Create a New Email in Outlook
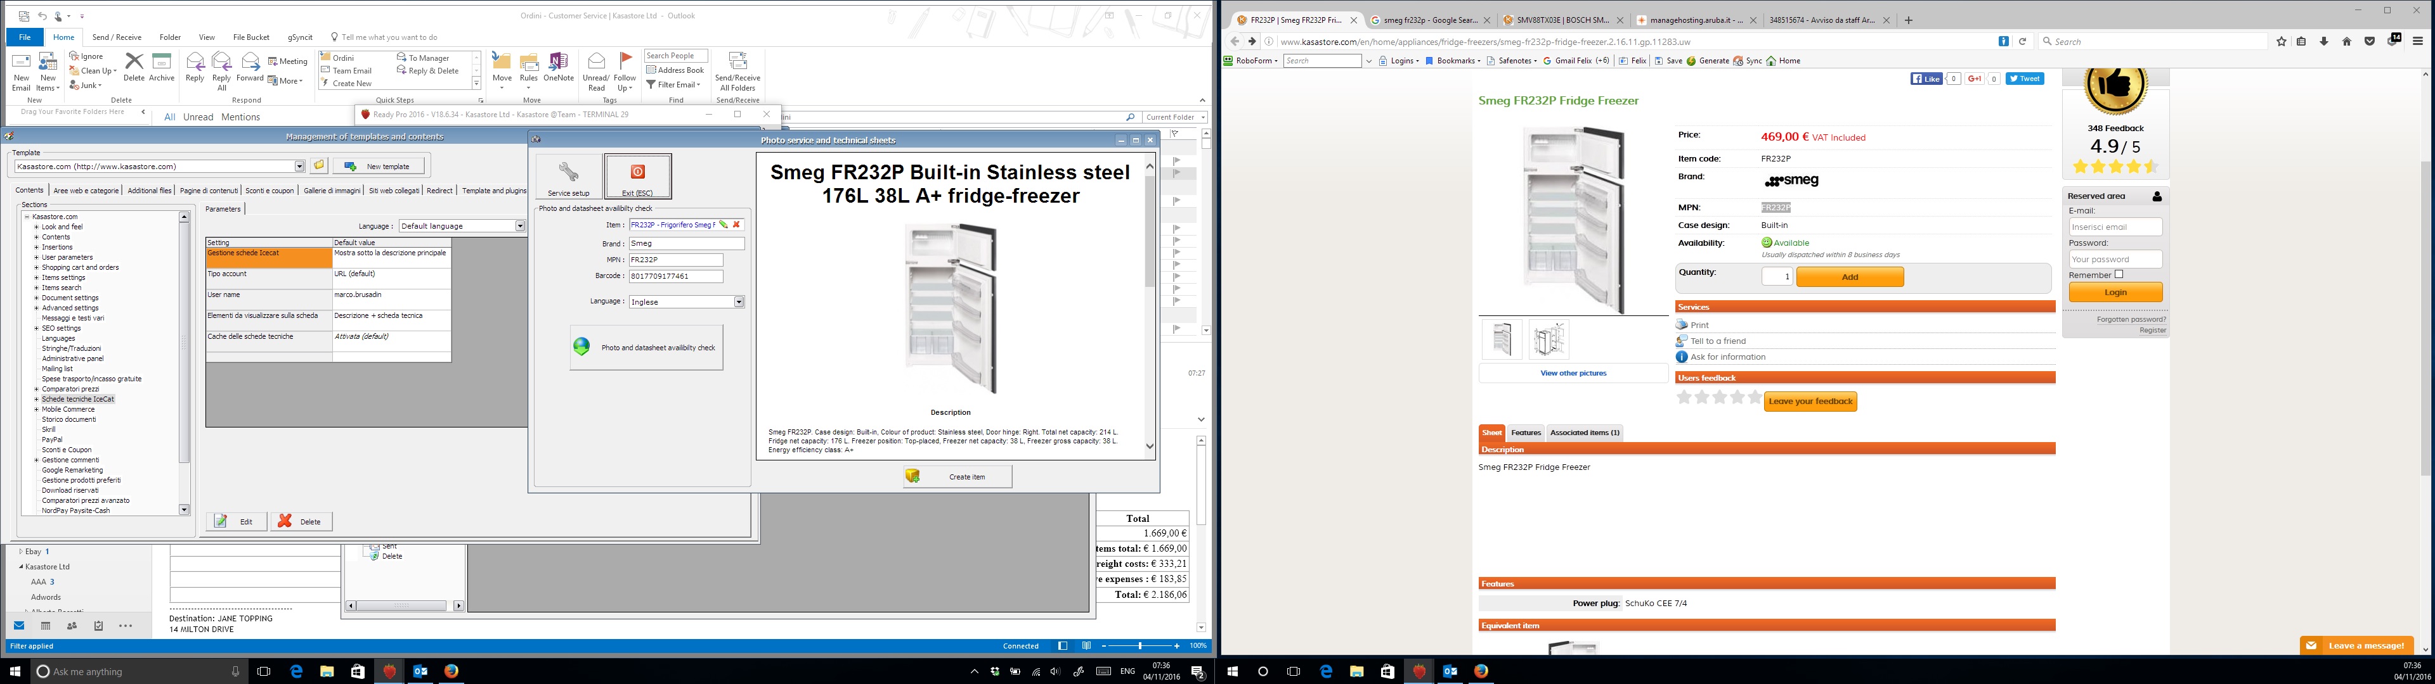This screenshot has width=2435, height=684. click(21, 71)
